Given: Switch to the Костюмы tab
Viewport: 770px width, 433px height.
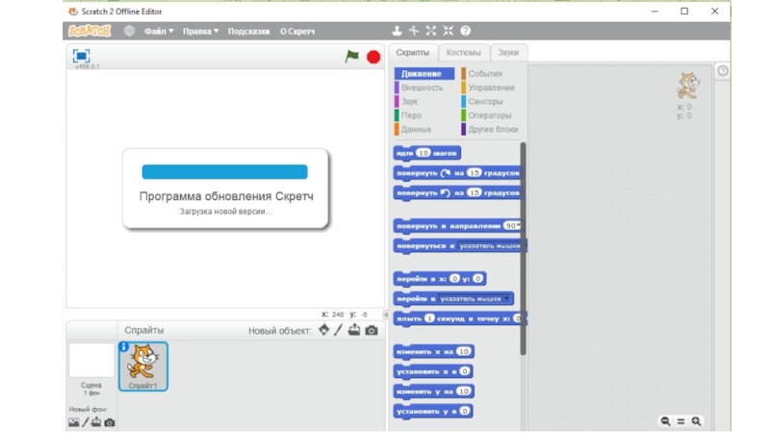Looking at the screenshot, I should [x=463, y=53].
